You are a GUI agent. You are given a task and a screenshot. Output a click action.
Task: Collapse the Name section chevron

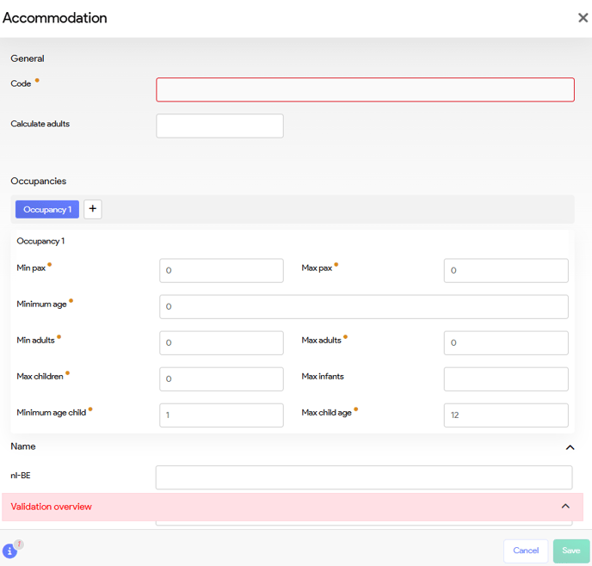[x=570, y=447]
